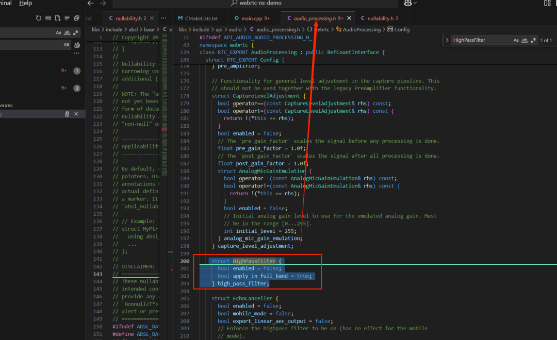Click Collapse all search results icon
This screenshot has width=557, height=340.
76,18
